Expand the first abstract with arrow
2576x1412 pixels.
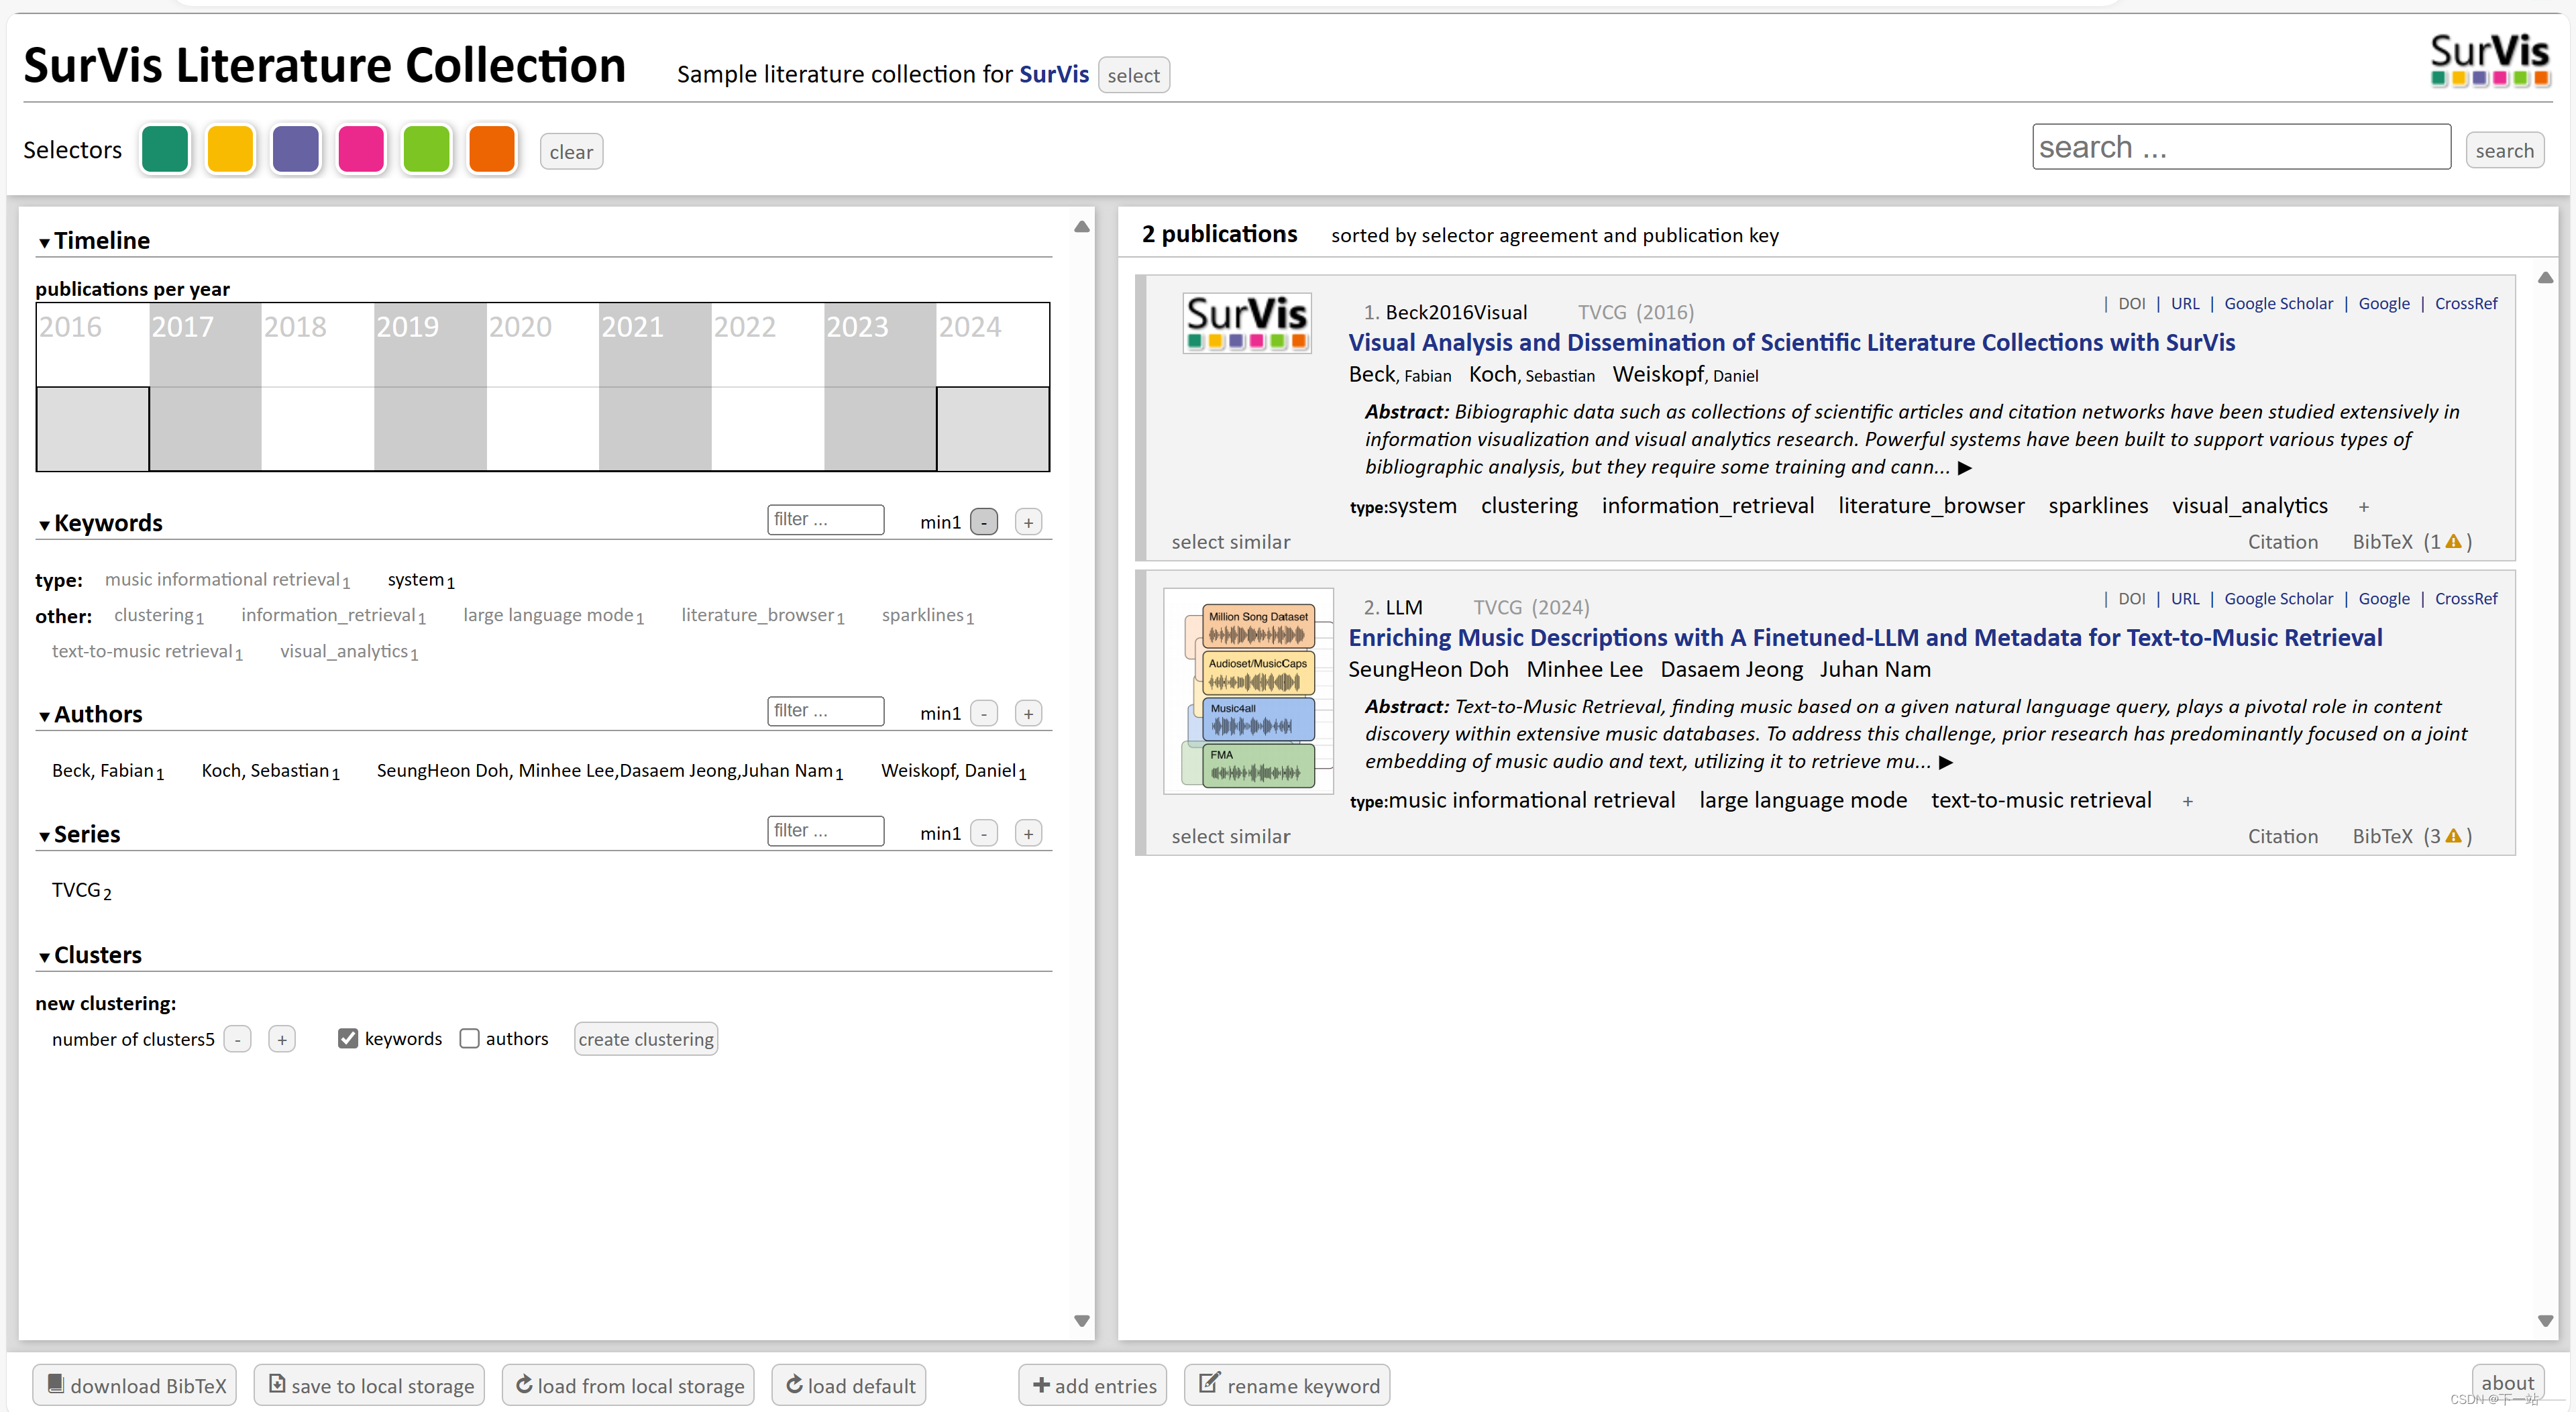coord(1965,468)
